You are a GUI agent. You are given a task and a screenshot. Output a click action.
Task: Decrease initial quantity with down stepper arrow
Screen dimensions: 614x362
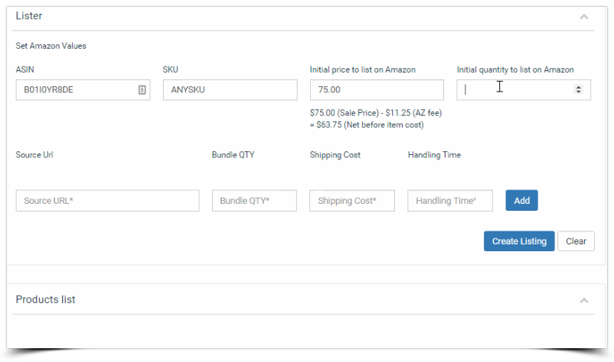[x=578, y=92]
